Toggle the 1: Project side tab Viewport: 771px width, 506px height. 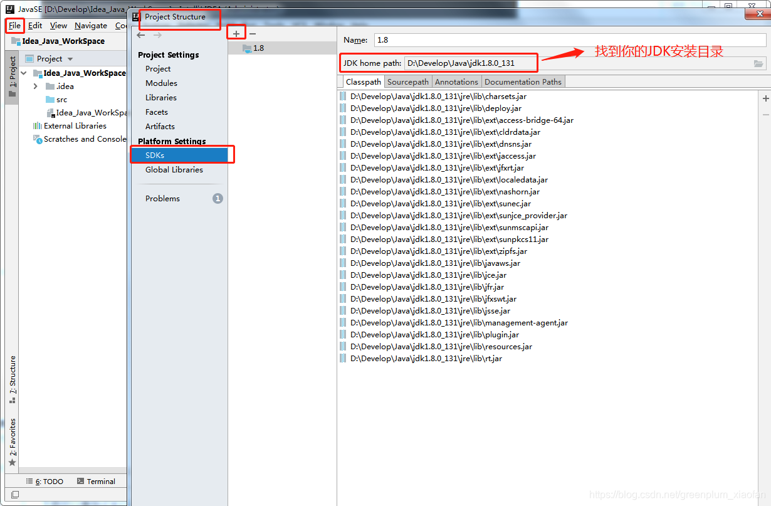12,77
